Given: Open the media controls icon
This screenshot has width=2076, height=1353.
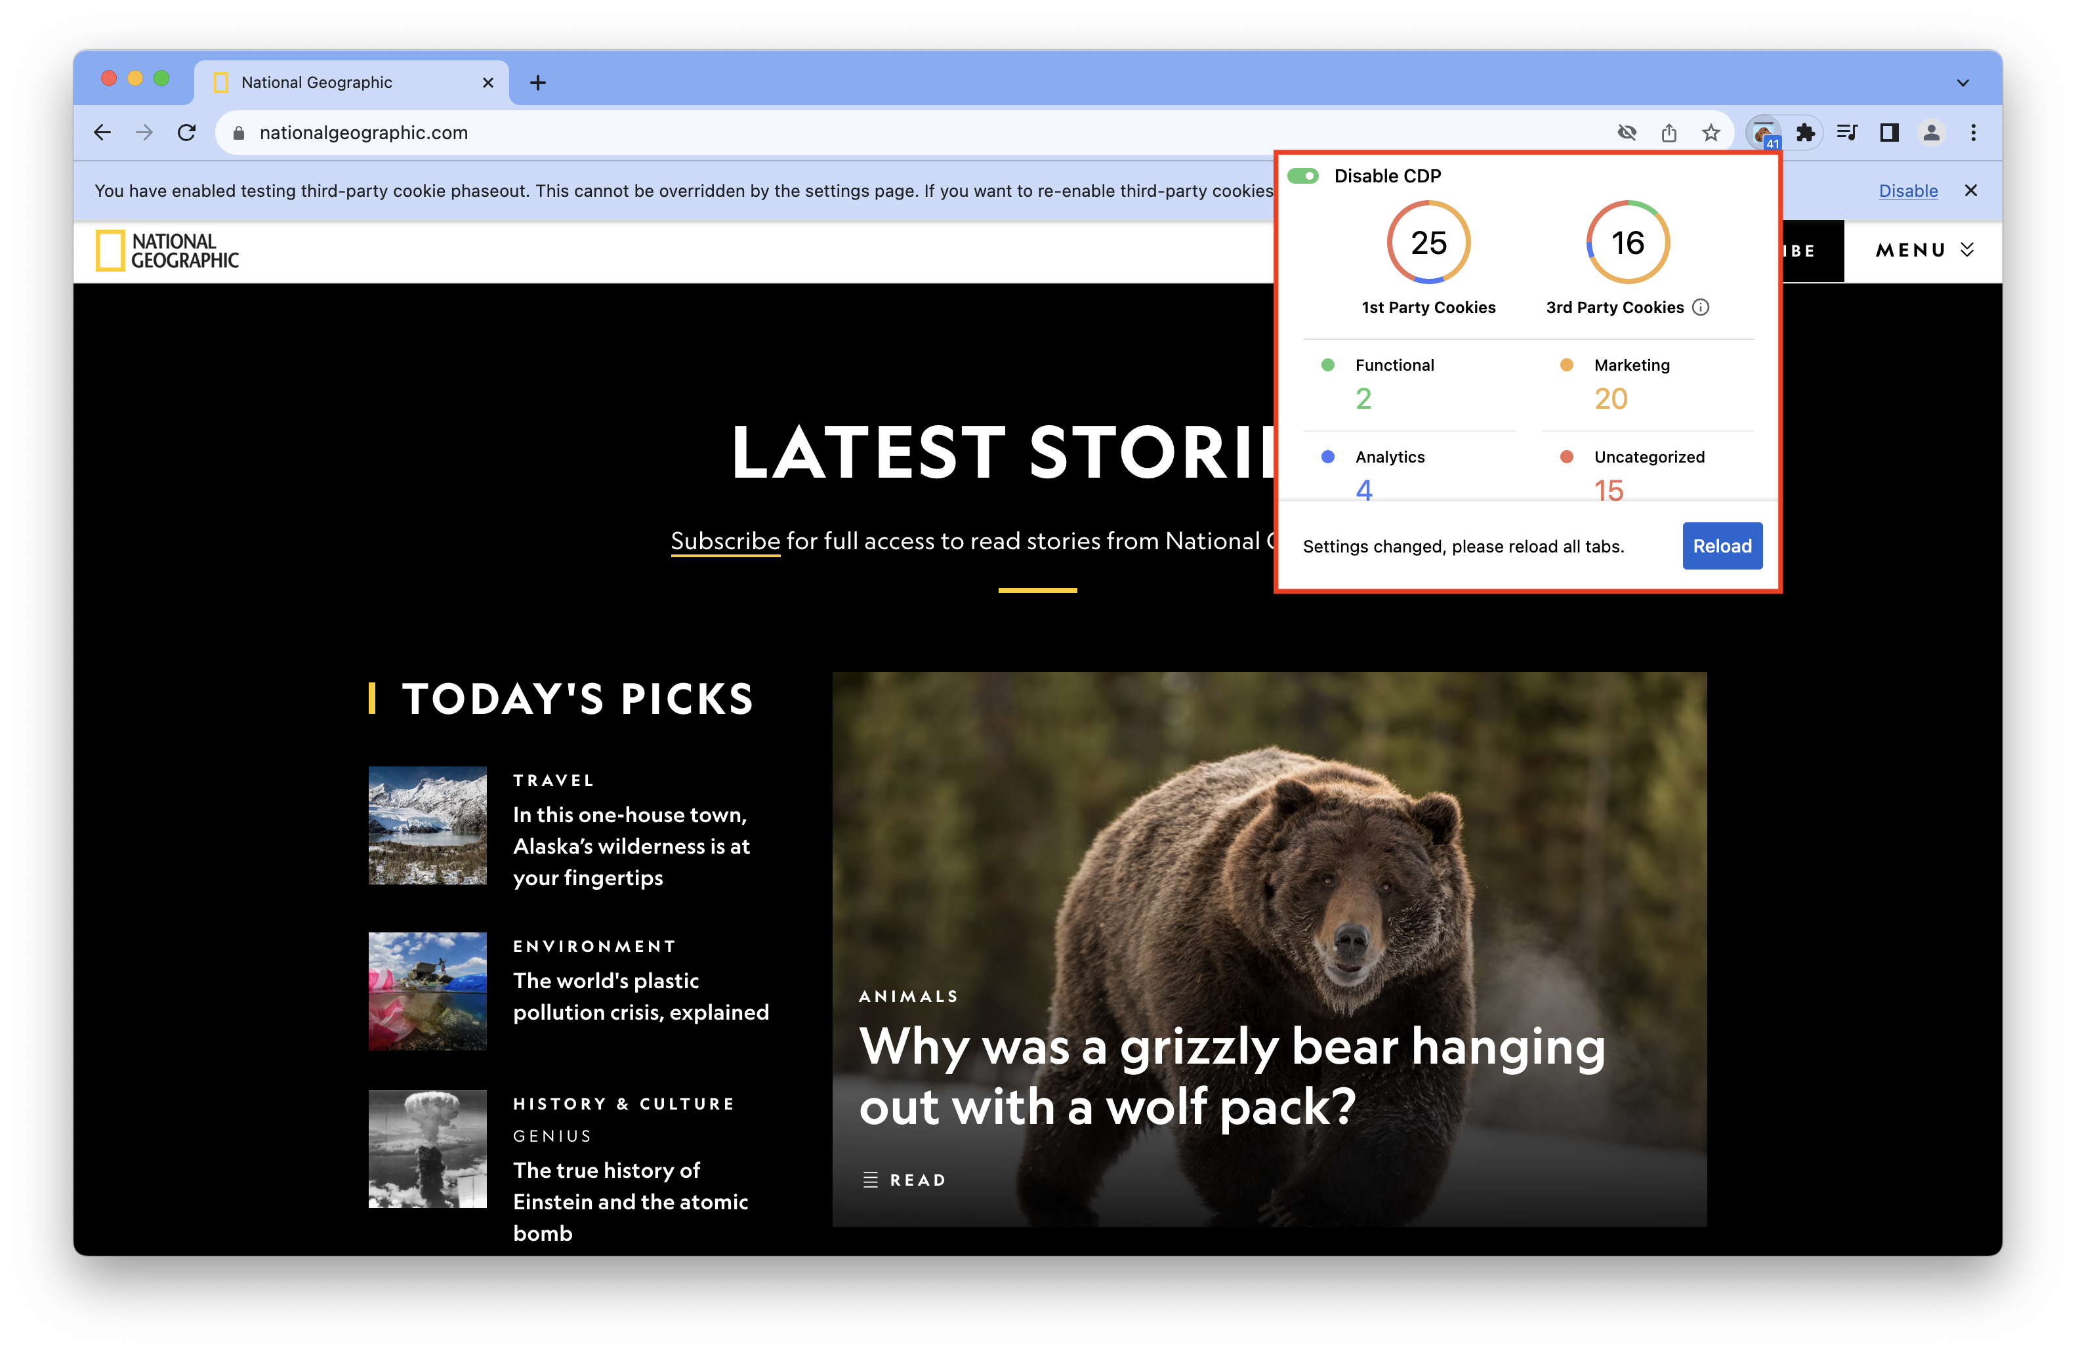Looking at the screenshot, I should point(1846,133).
